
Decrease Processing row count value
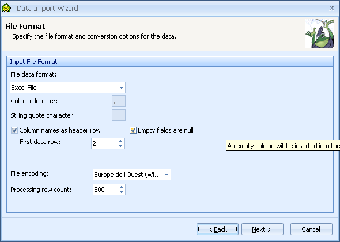121,192
